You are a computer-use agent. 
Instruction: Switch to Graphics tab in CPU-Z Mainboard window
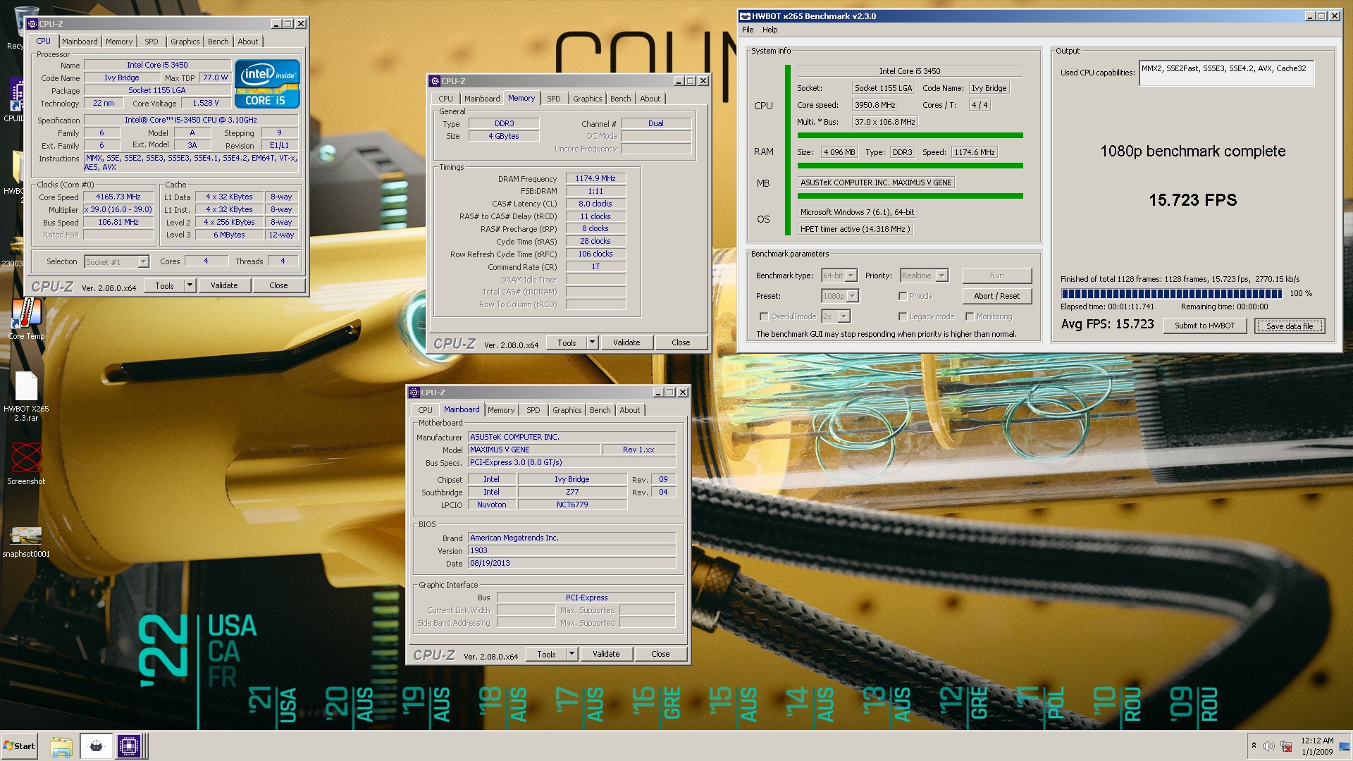567,410
